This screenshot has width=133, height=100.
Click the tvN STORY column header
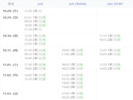coord(115,4)
